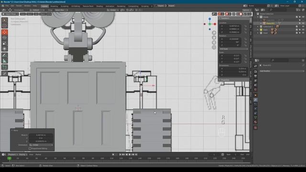Open the Add Modifier dropdown
Image resolution: width=306 pixels, height=172 pixels.
[282, 71]
